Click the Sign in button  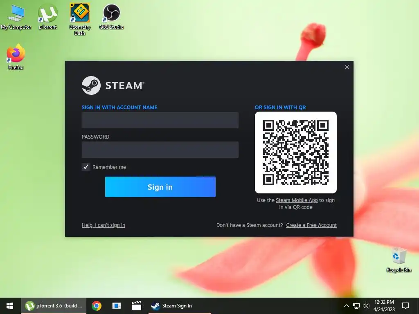click(160, 187)
